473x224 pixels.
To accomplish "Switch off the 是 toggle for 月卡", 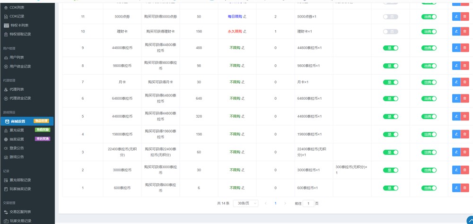I will click(390, 82).
